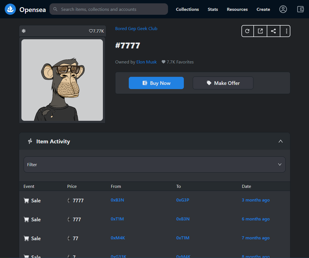Click the Date column header

click(246, 186)
